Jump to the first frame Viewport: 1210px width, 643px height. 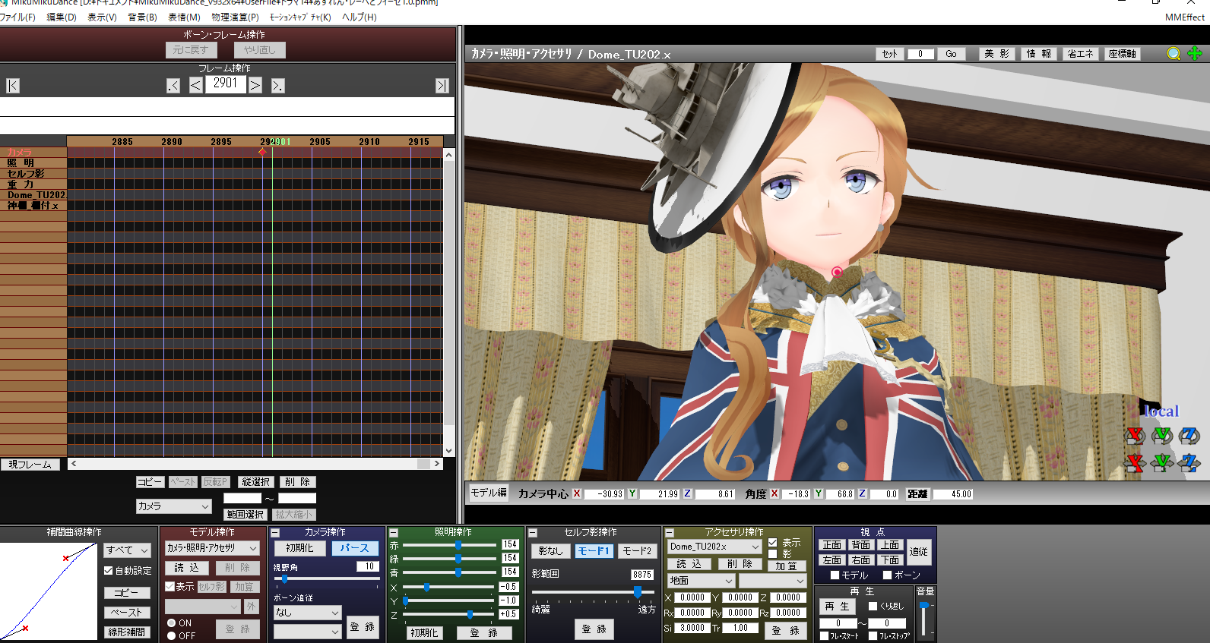pyautogui.click(x=12, y=86)
